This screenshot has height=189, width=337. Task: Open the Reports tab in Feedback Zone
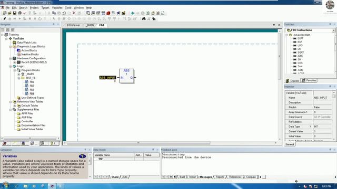220,177
